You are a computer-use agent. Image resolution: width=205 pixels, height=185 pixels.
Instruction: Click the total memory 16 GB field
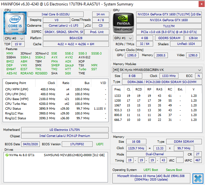(136, 142)
